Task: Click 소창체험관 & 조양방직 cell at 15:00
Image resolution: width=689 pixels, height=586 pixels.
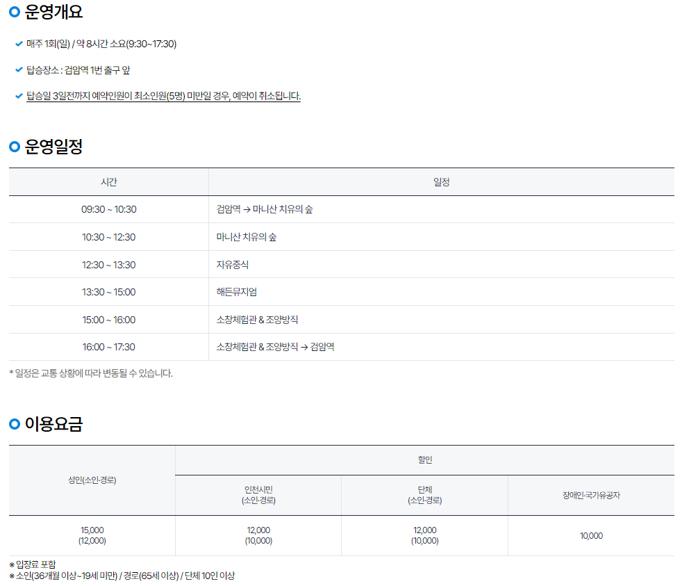Action: (x=442, y=320)
